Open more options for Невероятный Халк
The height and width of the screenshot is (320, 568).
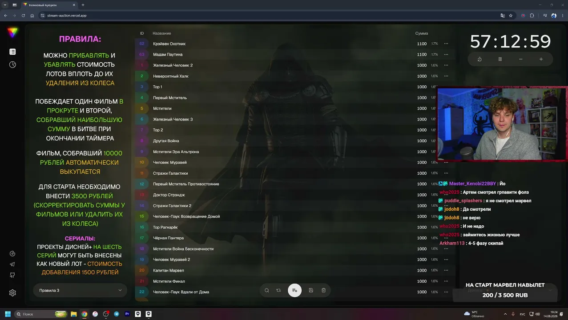(x=446, y=76)
